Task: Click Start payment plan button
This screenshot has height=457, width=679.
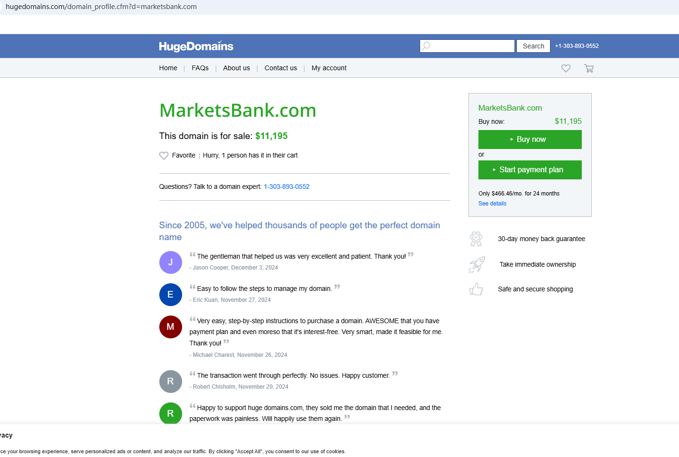Action: point(530,170)
